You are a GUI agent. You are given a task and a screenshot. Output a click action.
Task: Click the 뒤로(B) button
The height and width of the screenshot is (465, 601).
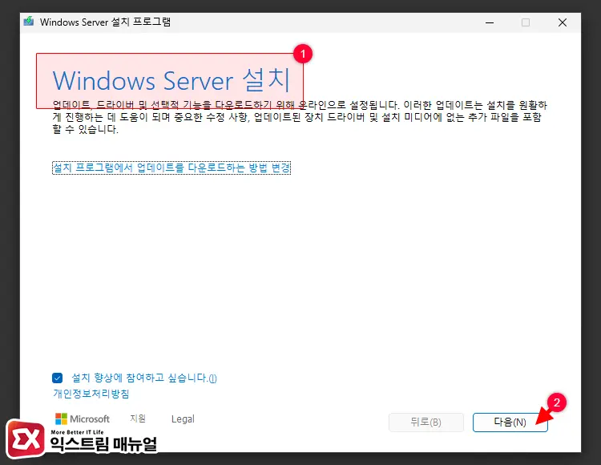point(426,422)
